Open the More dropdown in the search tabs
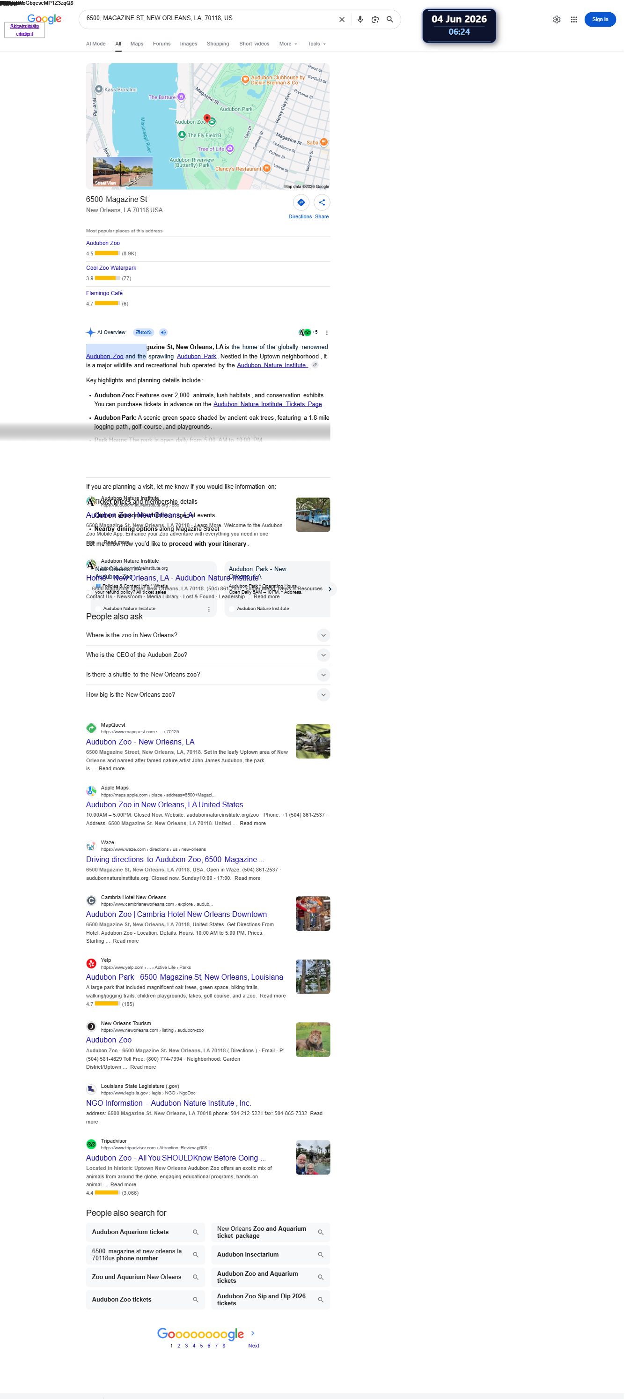 [x=291, y=45]
